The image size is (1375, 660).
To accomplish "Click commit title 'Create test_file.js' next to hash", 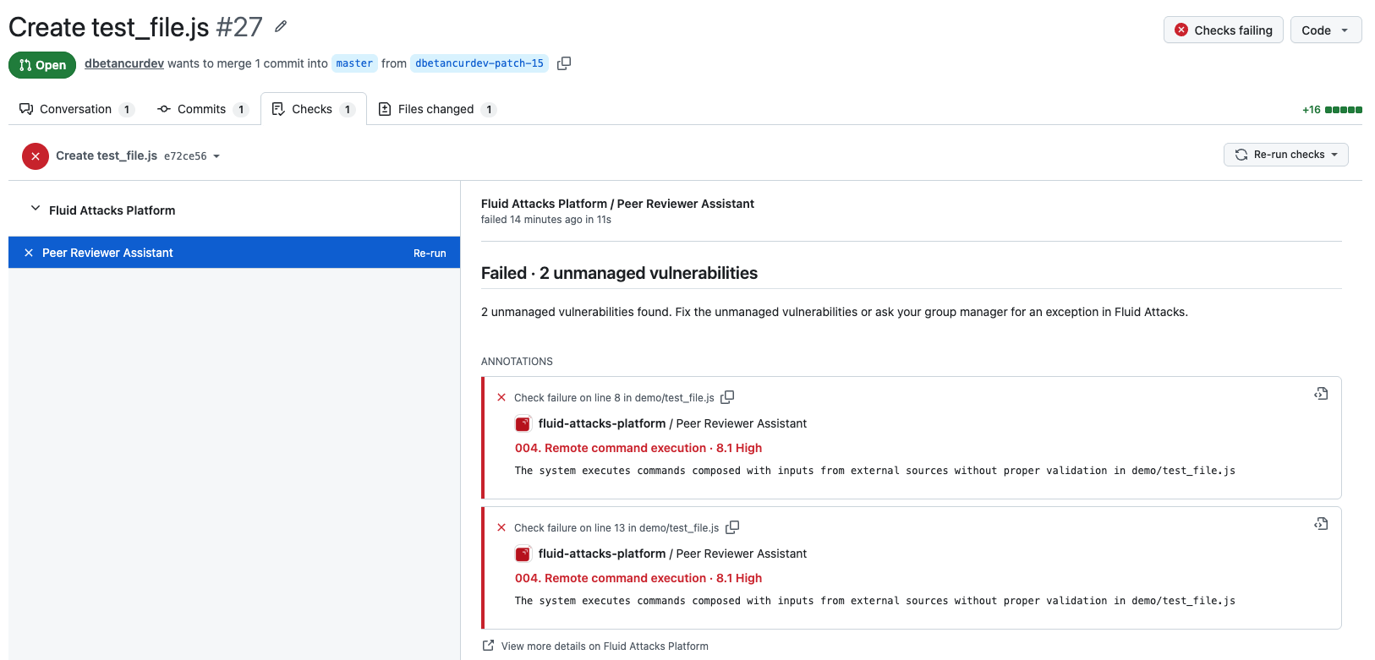I will coord(107,155).
